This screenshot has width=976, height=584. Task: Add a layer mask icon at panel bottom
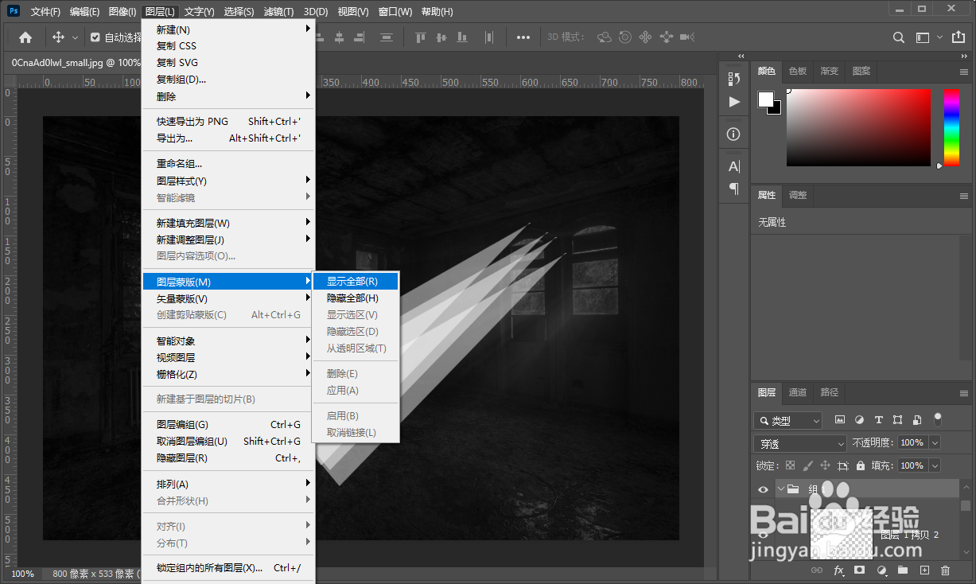[859, 570]
